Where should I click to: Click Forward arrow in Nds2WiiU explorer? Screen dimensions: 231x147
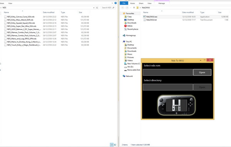[127, 8]
